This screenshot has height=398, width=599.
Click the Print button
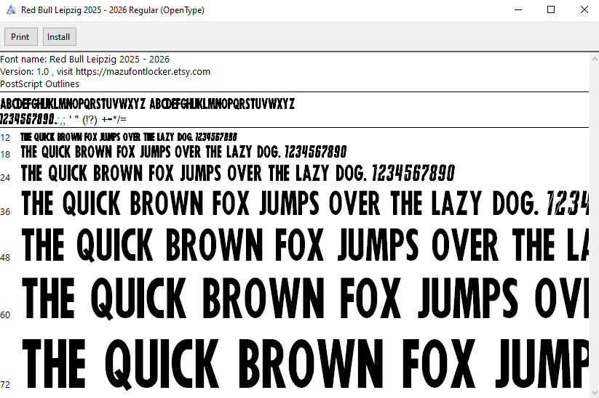pos(20,37)
